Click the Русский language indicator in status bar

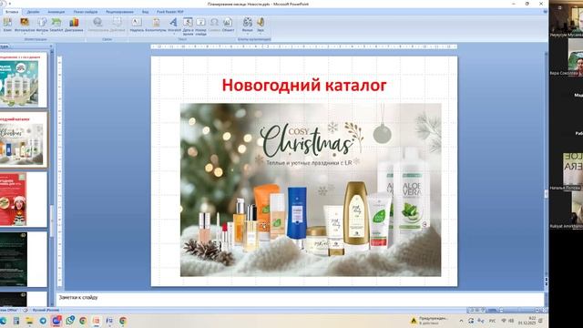[46, 310]
